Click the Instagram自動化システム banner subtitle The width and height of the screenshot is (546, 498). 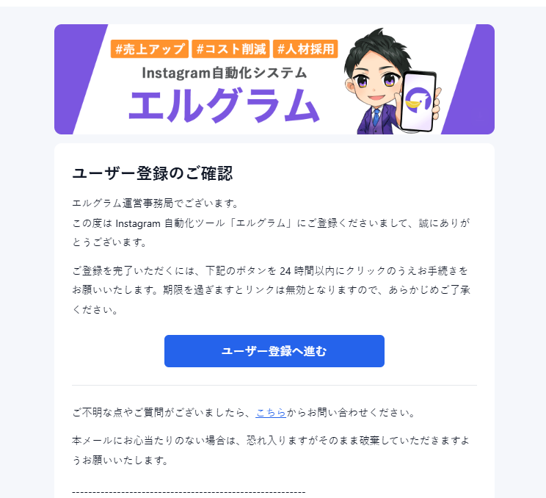click(x=225, y=73)
